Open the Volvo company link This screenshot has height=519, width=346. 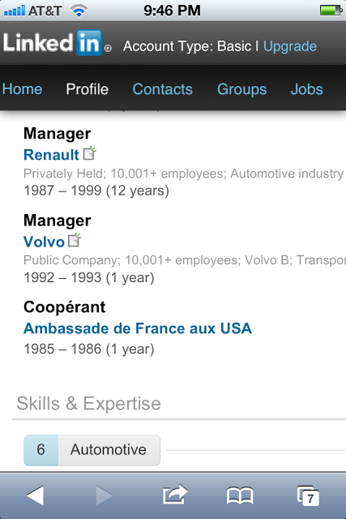[x=44, y=242]
